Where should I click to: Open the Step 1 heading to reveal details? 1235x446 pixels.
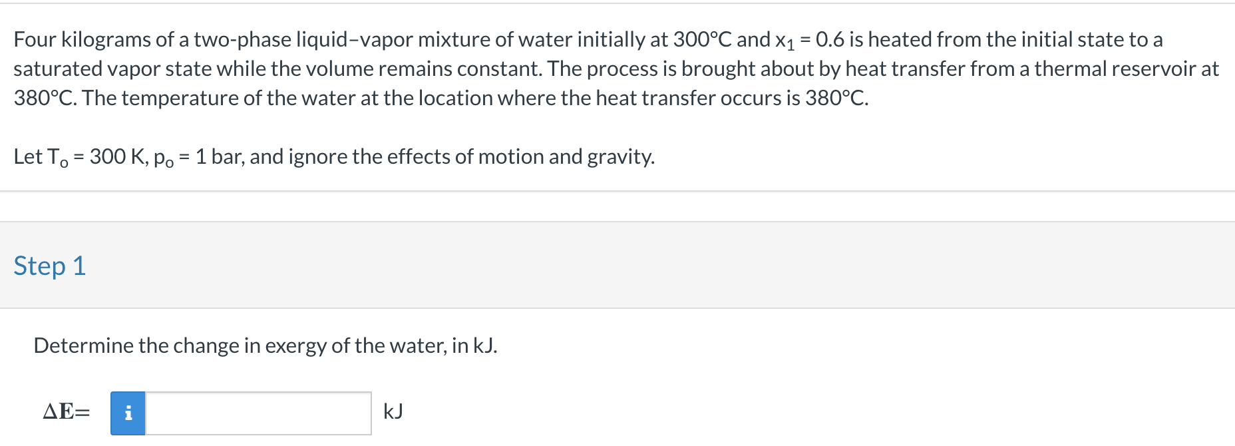[50, 266]
